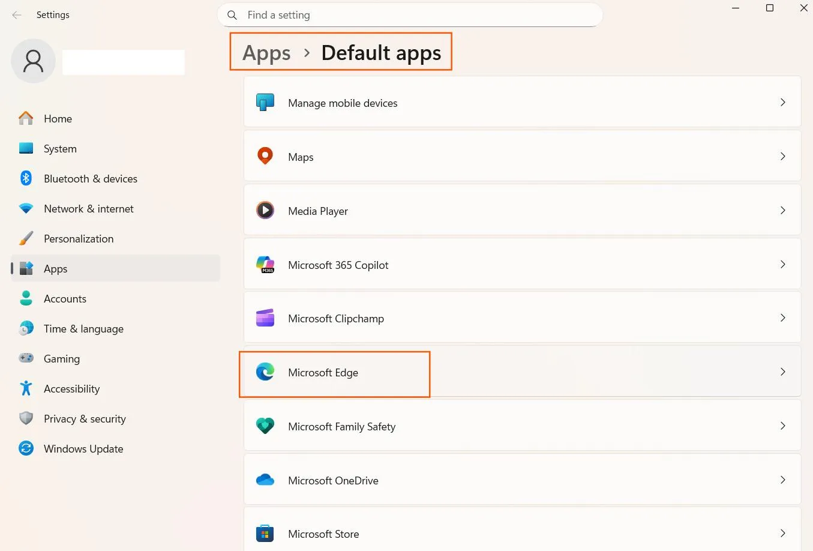Click the Microsoft OneDrive cloud icon
This screenshot has height=551, width=813.
point(265,480)
